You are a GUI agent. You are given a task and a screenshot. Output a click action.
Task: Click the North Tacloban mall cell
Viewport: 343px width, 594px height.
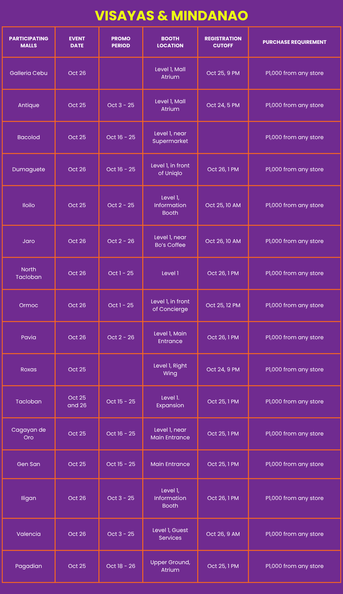point(29,273)
